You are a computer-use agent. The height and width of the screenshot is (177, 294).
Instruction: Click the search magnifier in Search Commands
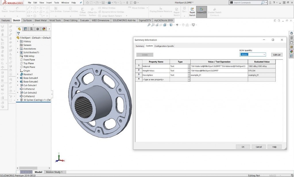pos(263,3)
